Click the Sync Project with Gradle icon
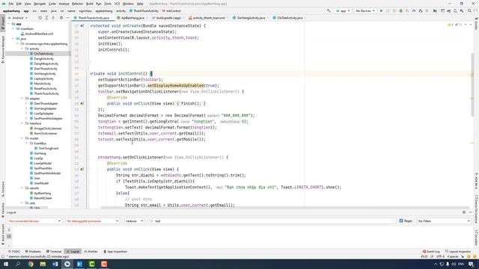This screenshot has height=269, width=479. [449, 10]
